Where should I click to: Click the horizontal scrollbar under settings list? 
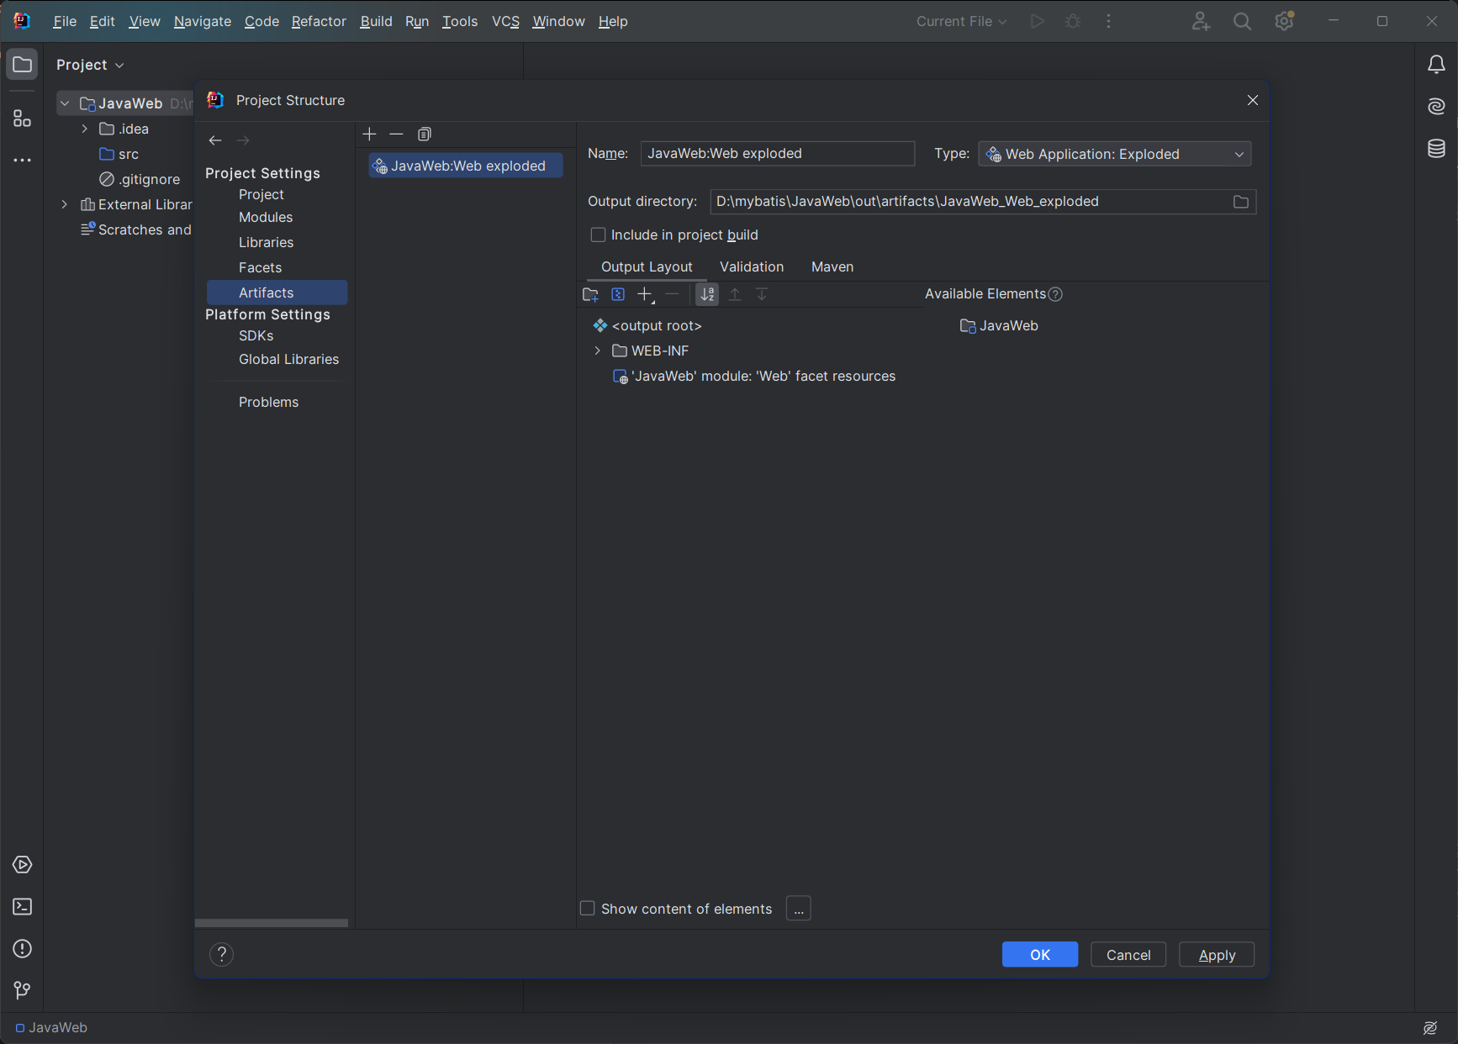coord(272,923)
